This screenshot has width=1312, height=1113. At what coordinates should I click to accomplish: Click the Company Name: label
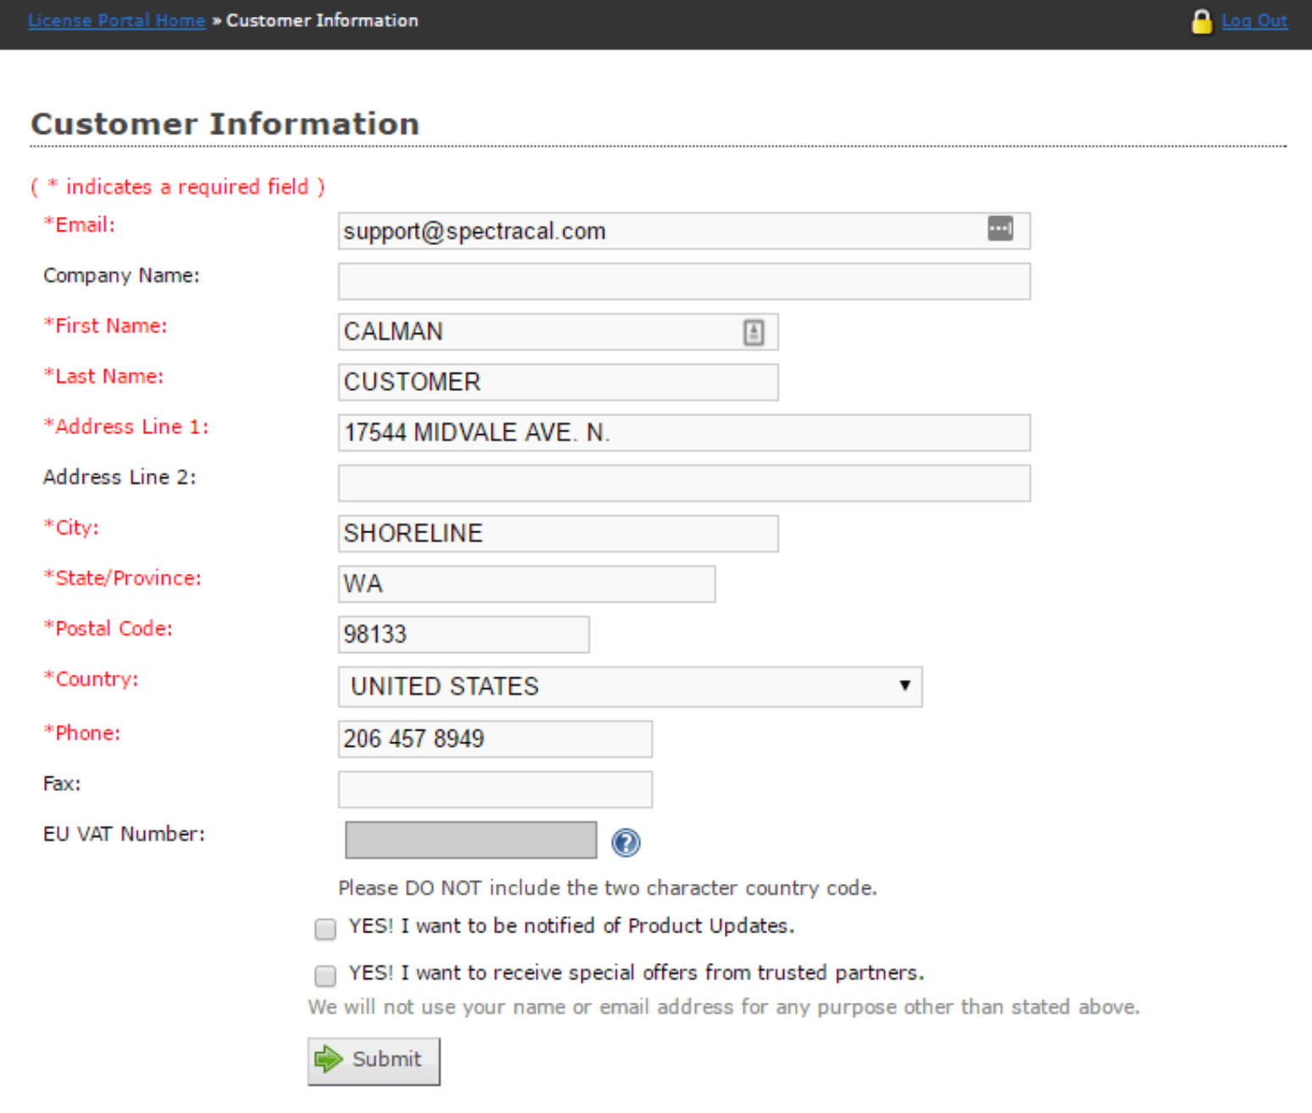(121, 275)
